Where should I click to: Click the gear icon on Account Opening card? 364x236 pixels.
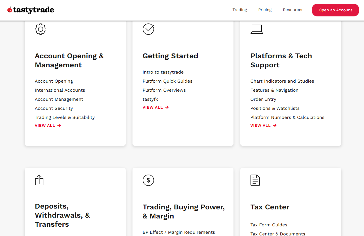(41, 29)
